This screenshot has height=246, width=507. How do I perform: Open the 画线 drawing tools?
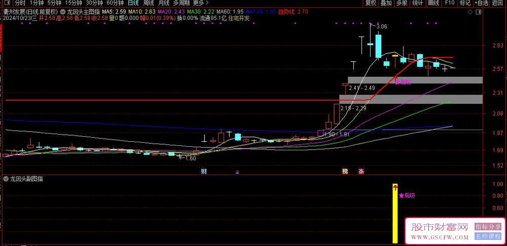point(433,3)
